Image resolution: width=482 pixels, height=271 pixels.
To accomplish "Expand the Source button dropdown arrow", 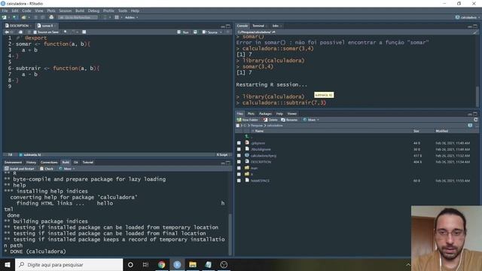I will point(221,32).
